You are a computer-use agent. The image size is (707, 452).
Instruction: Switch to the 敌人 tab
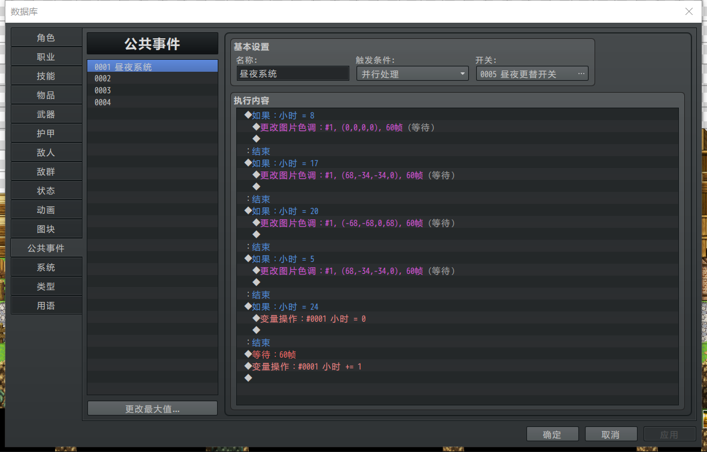[47, 153]
